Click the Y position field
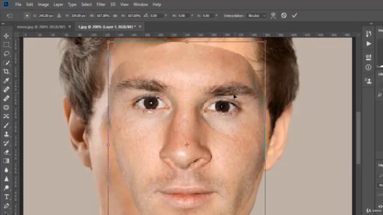 pos(78,16)
